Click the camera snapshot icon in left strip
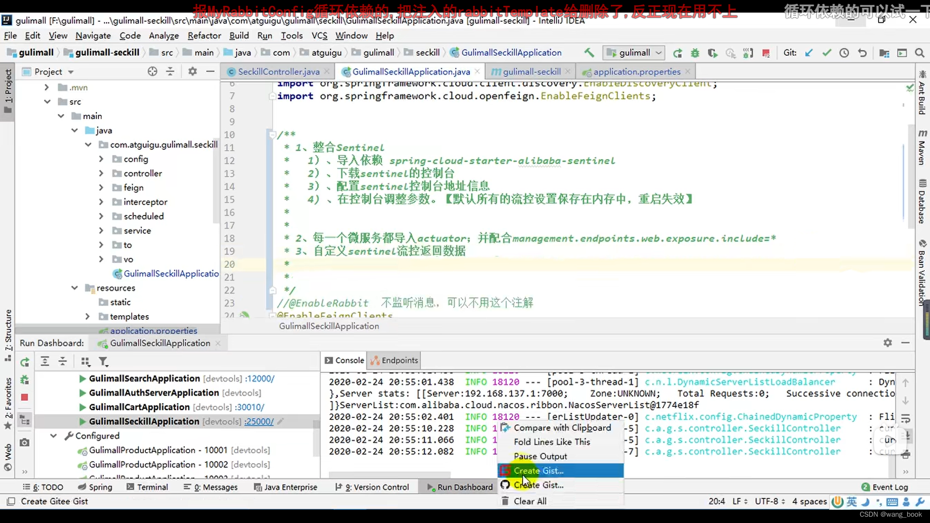The width and height of the screenshot is (930, 523). coord(25,442)
